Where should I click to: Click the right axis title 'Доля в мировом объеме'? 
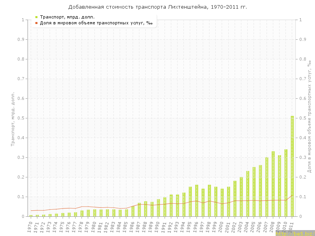coord(309,117)
